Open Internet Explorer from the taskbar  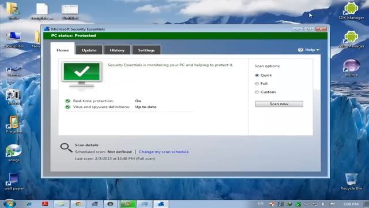29,204
